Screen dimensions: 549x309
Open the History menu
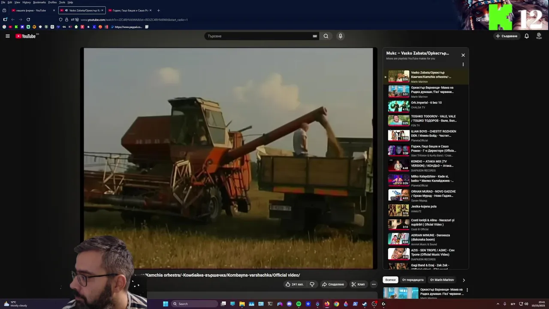tap(27, 2)
